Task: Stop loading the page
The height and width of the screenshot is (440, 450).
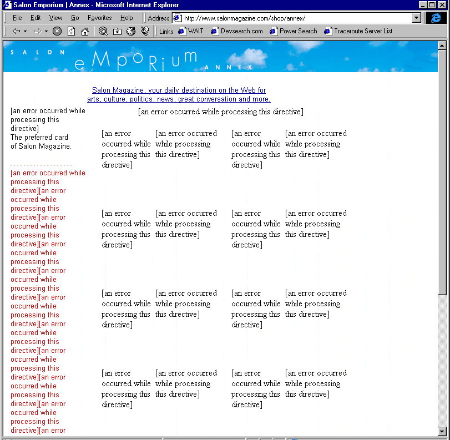Action: click(57, 31)
